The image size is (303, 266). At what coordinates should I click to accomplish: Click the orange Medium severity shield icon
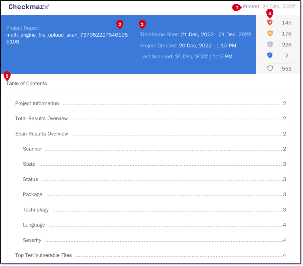coord(270,34)
